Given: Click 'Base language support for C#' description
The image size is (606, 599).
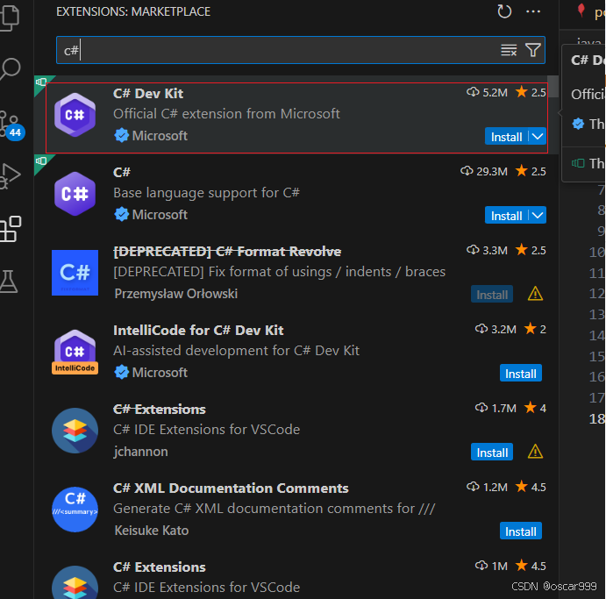Looking at the screenshot, I should pyautogui.click(x=206, y=192).
